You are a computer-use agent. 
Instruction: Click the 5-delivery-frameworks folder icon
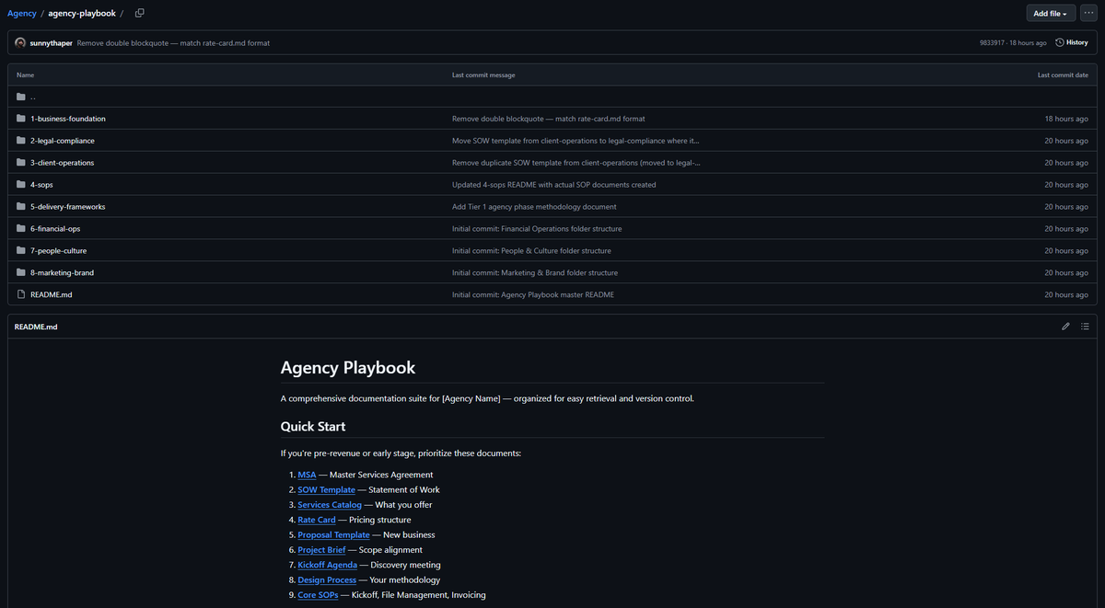point(21,207)
